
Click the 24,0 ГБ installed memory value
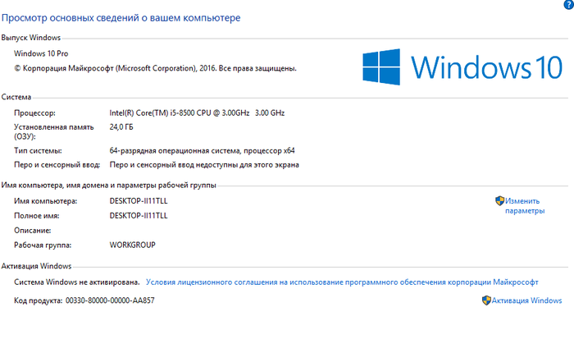(121, 127)
